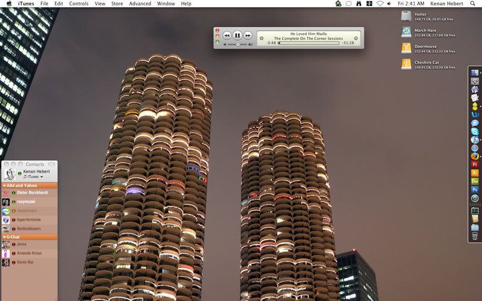The height and width of the screenshot is (301, 482).
Task: Collapse the AIM and Yahoo group
Action: 5,185
